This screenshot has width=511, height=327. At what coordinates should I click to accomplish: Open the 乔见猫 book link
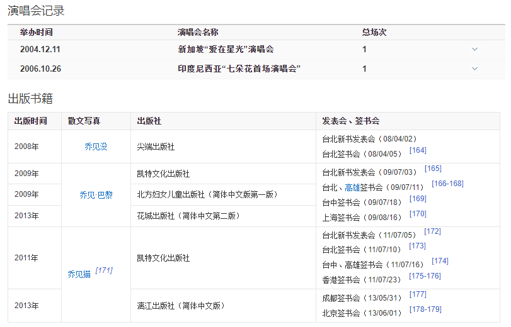point(79,274)
